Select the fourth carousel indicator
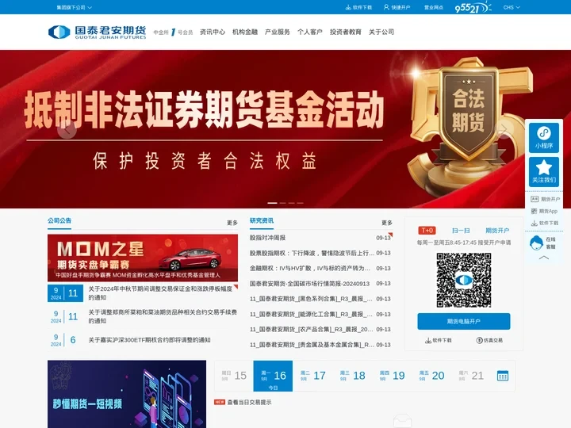The height and width of the screenshot is (428, 571). coord(301,203)
